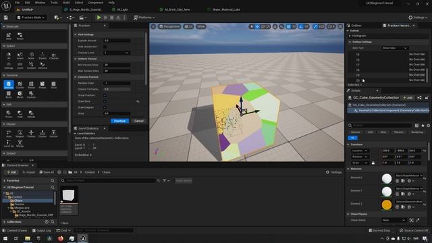Toggle translate gizmo mode in viewport toolbar
The height and width of the screenshot is (243, 432).
tap(257, 26)
